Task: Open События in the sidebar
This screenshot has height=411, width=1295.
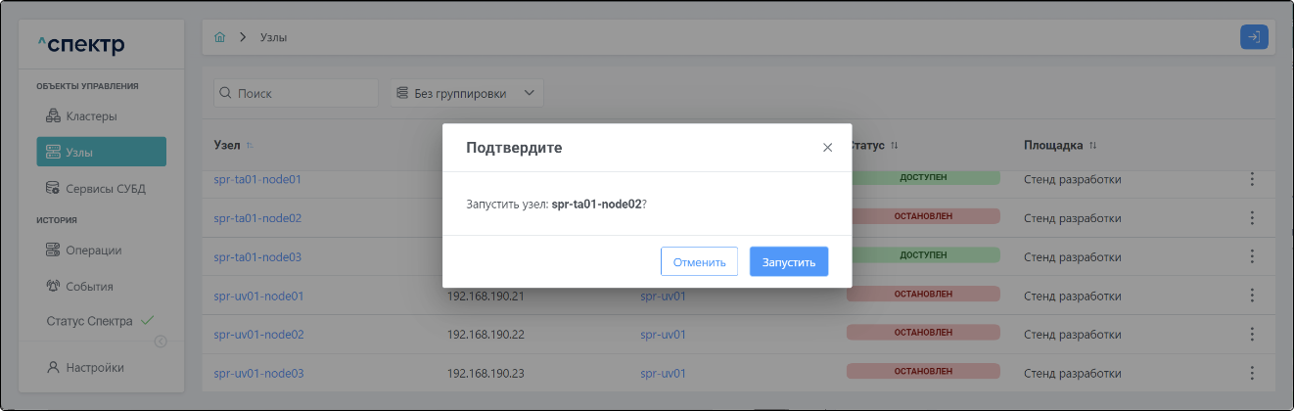Action: (89, 287)
